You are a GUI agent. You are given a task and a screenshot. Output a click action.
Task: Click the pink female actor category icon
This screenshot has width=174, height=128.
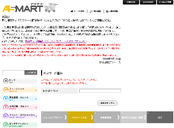6,107
